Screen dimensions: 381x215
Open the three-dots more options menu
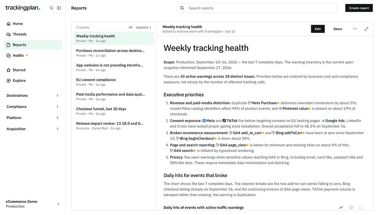click(x=355, y=29)
